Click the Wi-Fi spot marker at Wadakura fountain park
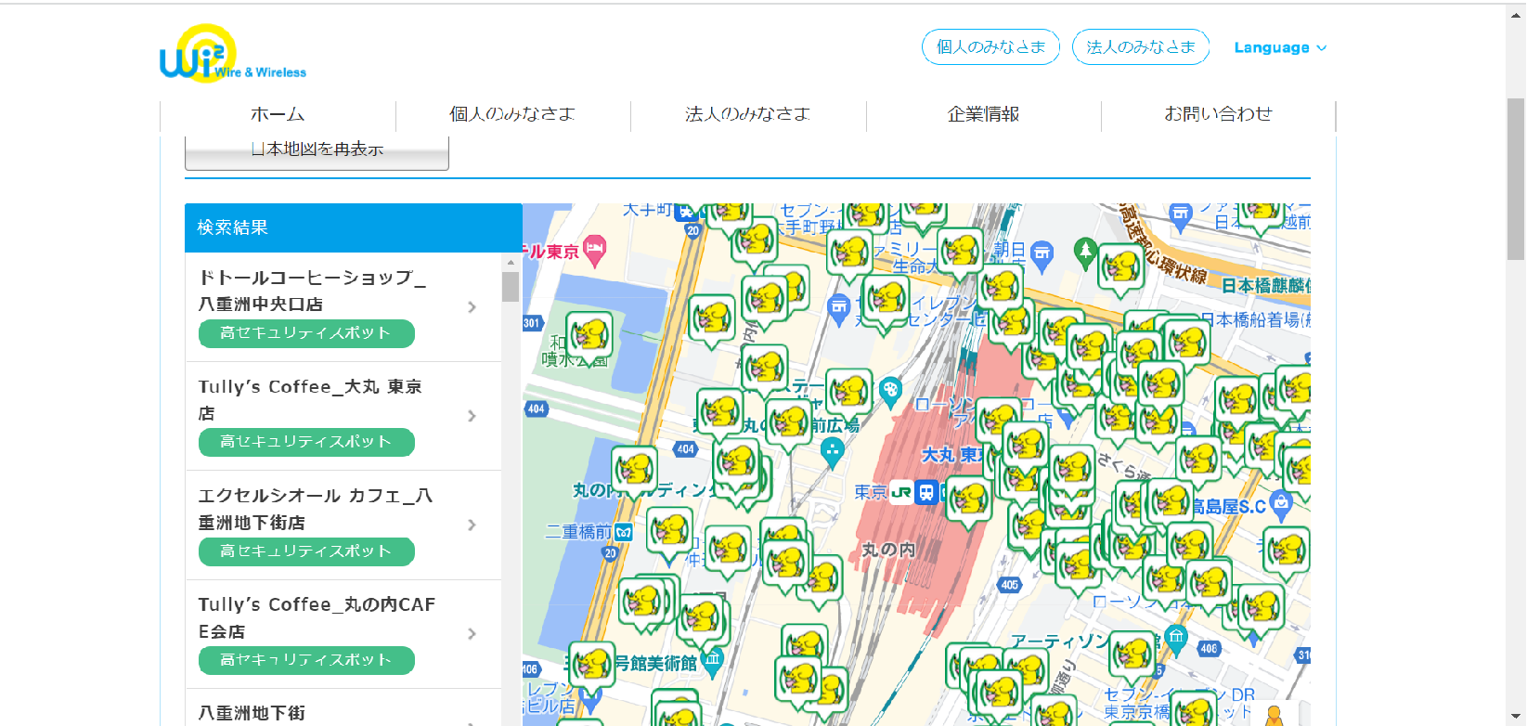Viewport: 1527px width, 726px height. click(589, 334)
